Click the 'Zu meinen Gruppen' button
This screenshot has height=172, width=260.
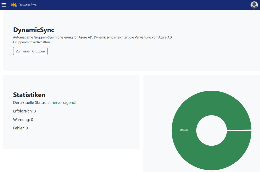[x=30, y=51]
